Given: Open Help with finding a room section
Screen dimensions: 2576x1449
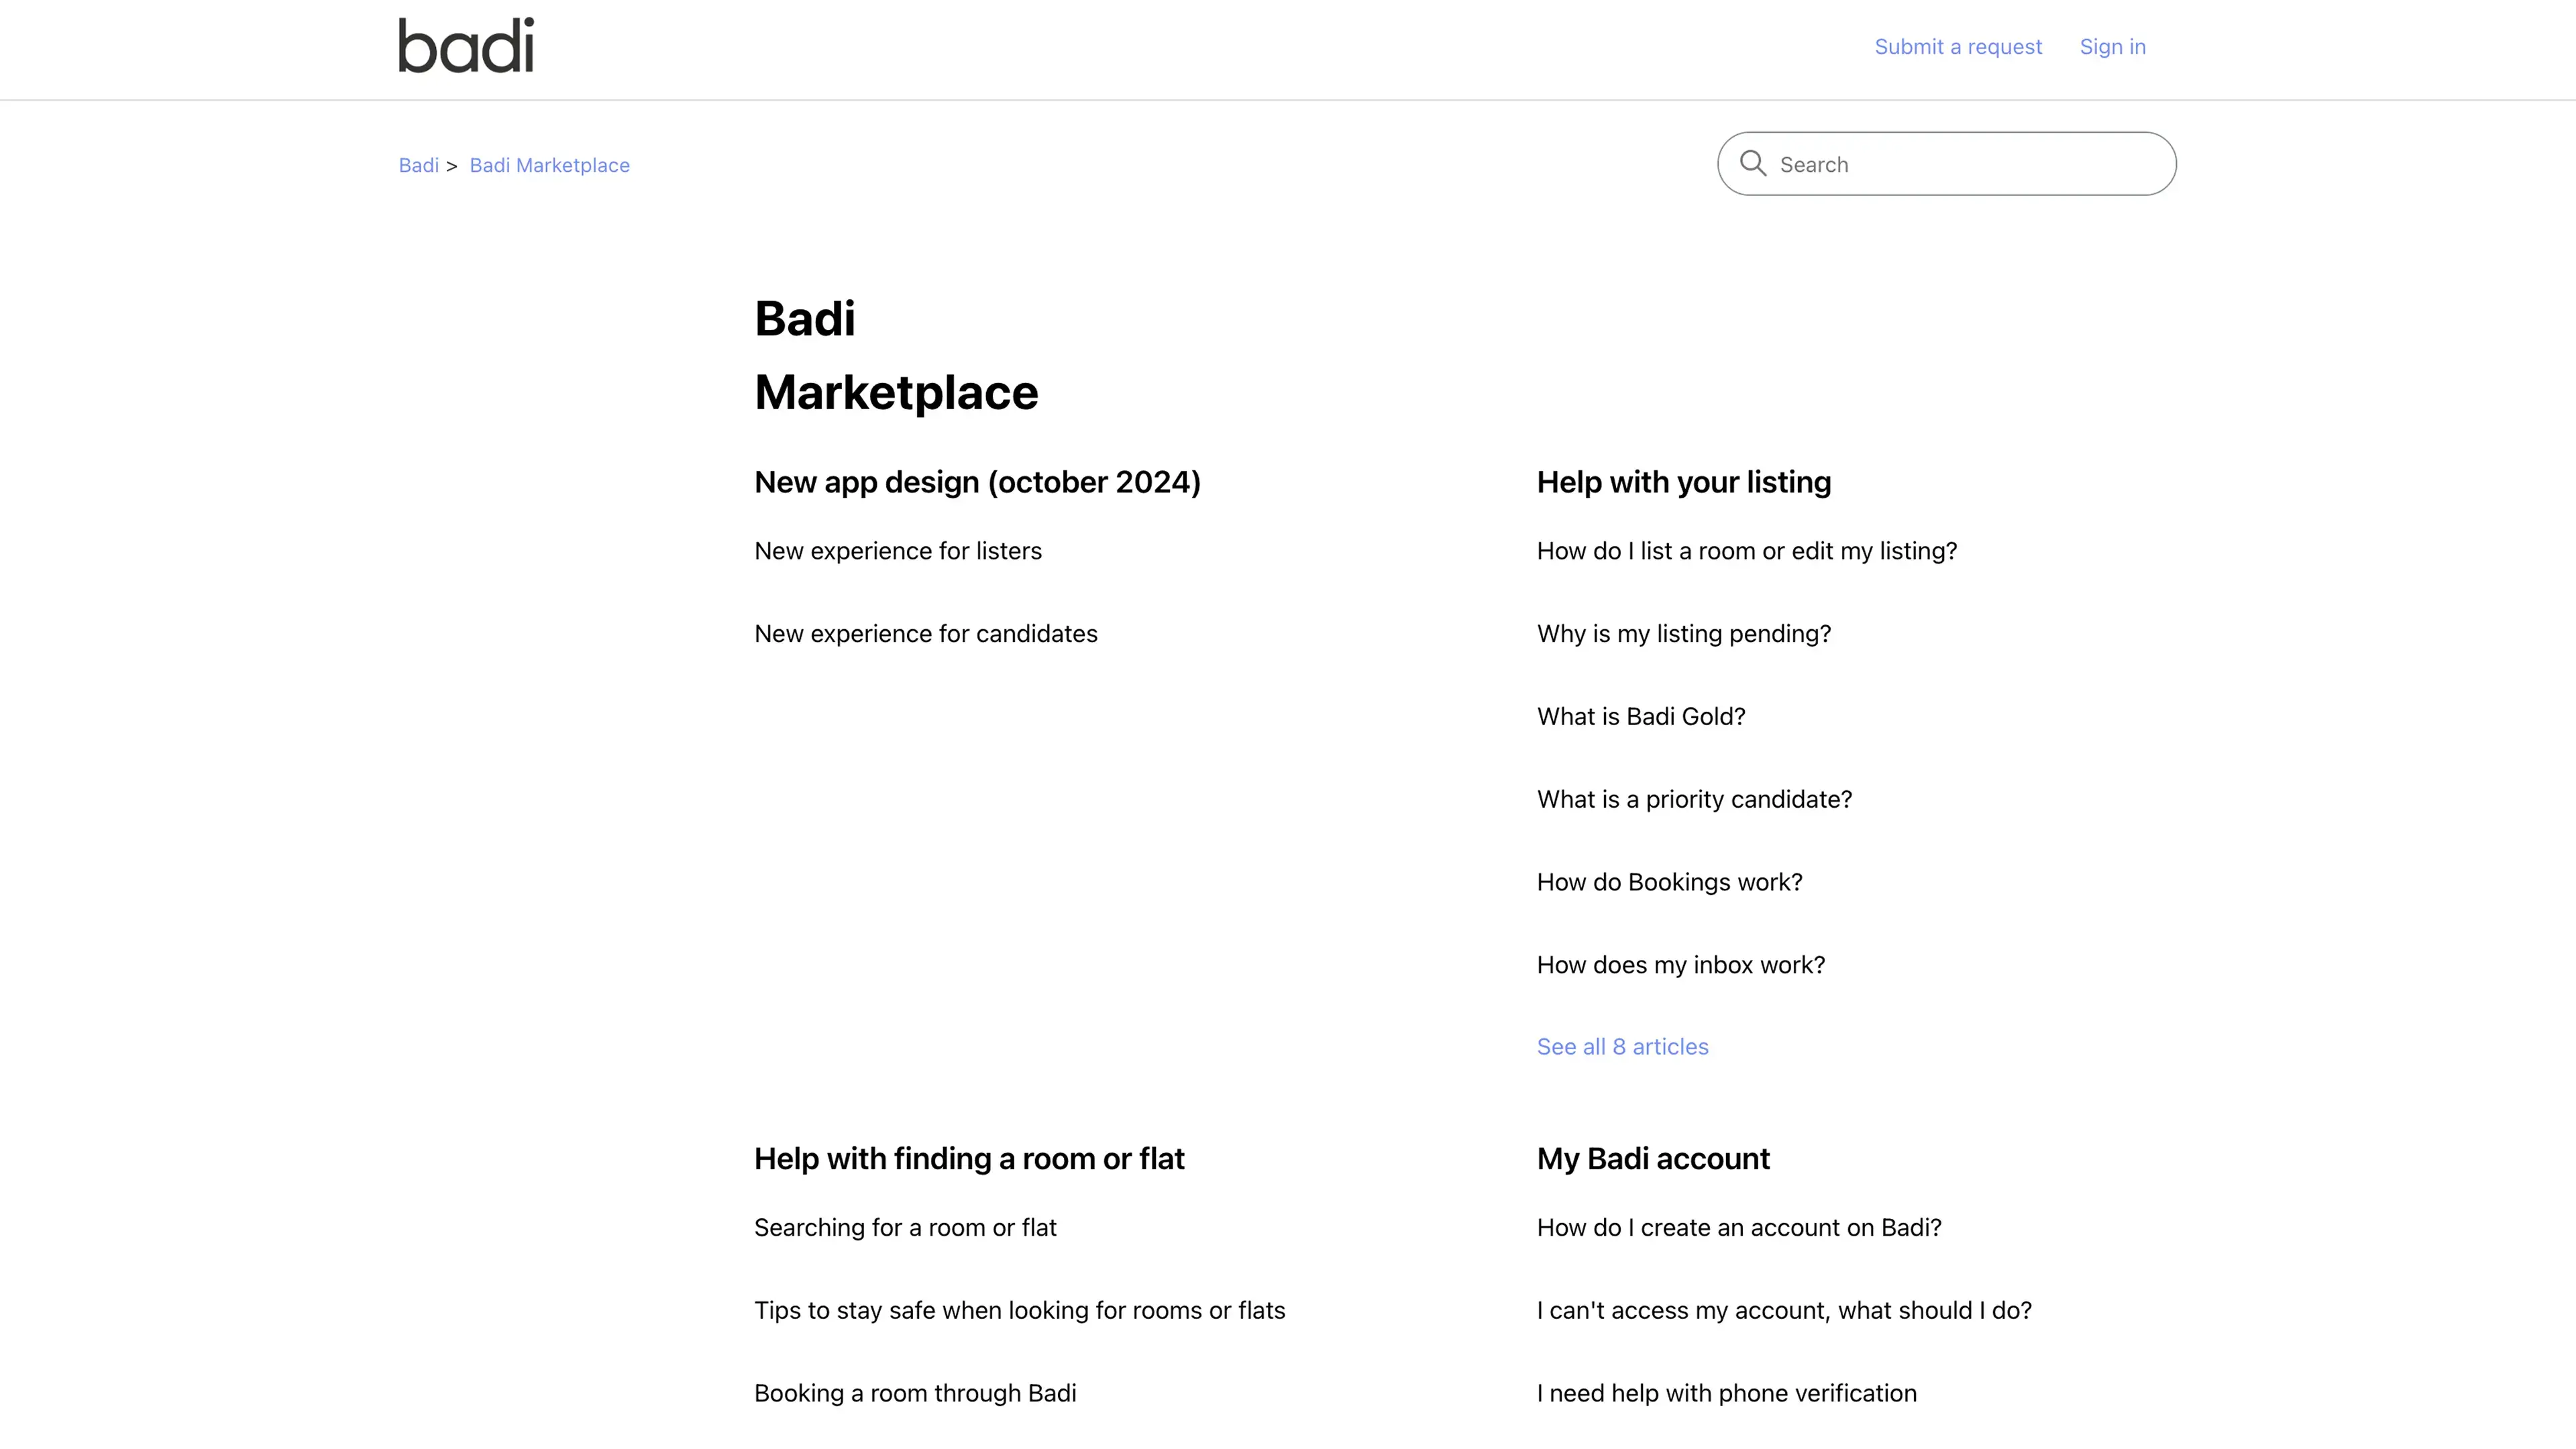Looking at the screenshot, I should (x=968, y=1159).
